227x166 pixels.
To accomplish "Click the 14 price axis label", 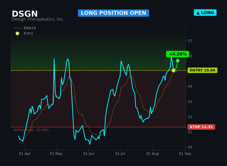I will pos(190,86).
